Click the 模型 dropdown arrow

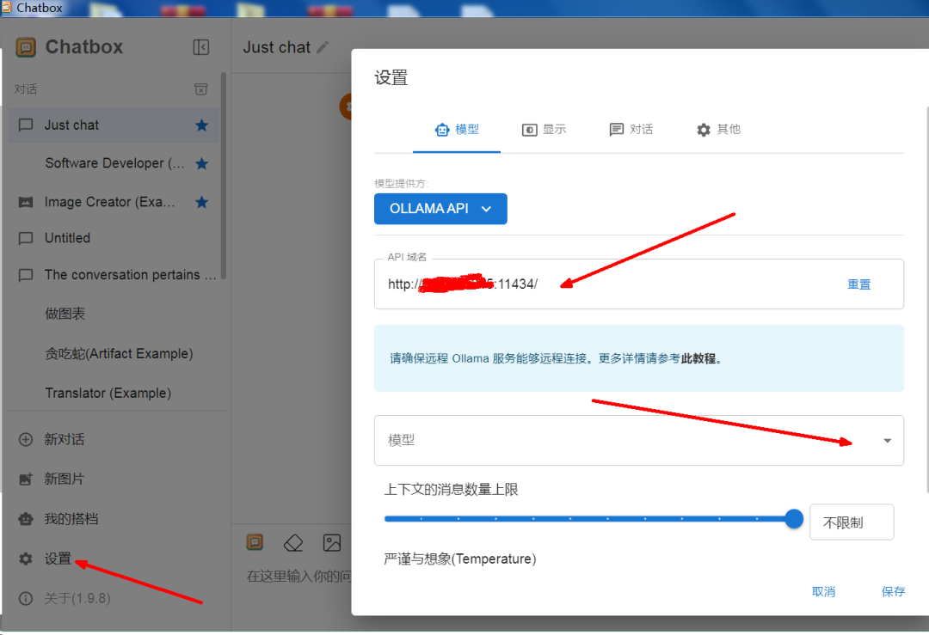887,440
